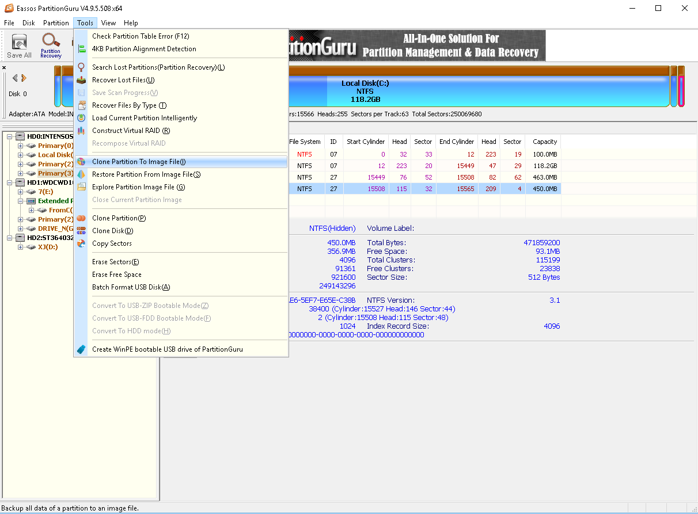Choose Clone Partition(P) entry

181,218
